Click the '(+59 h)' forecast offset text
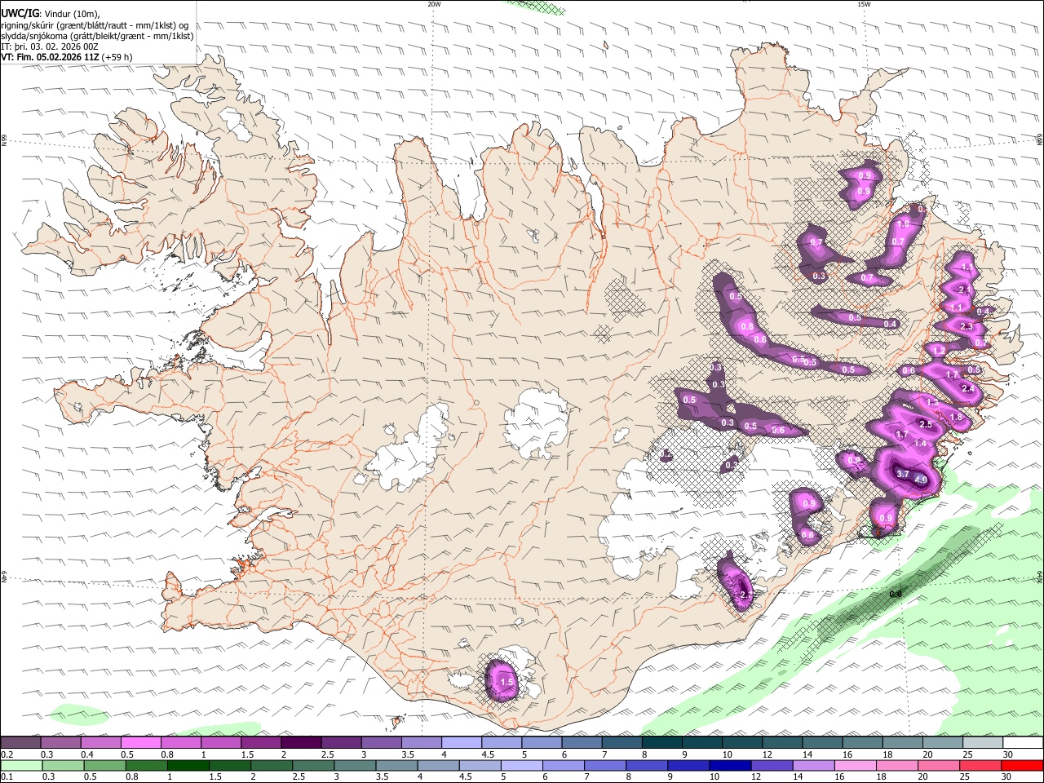The height and width of the screenshot is (783, 1044). pyautogui.click(x=117, y=57)
